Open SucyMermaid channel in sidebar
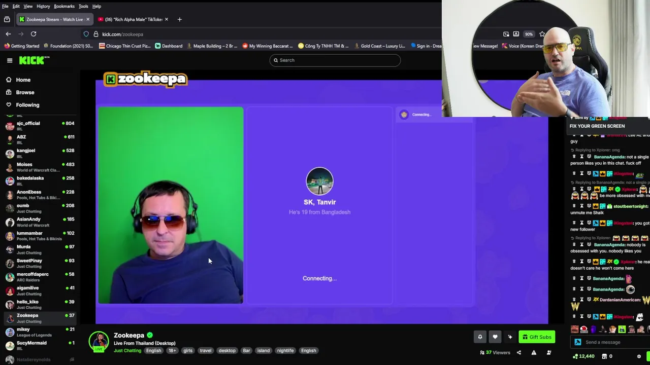This screenshot has height=365, width=650. [40, 345]
